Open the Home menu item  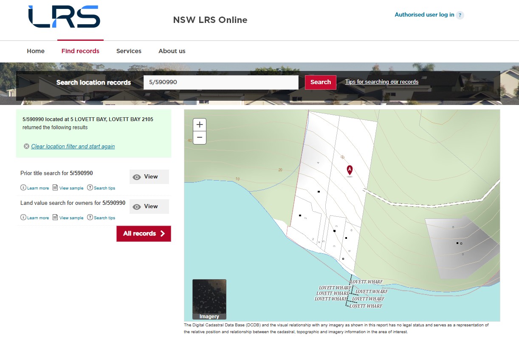[36, 51]
